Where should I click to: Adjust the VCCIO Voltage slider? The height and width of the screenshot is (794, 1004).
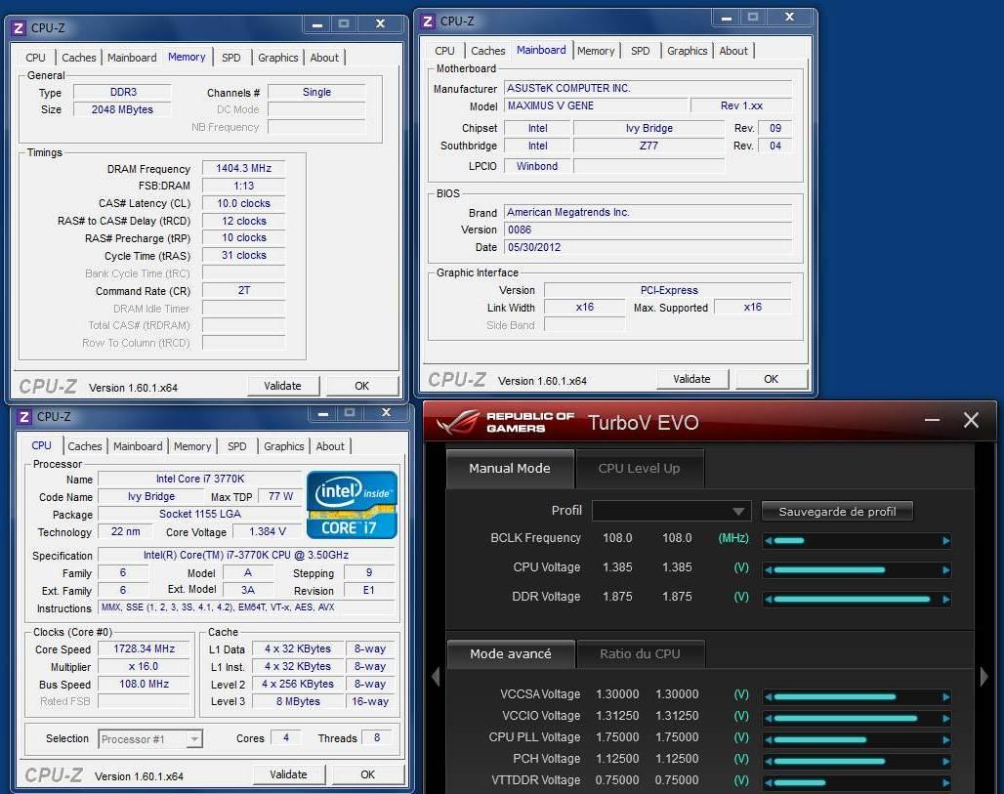(x=857, y=719)
